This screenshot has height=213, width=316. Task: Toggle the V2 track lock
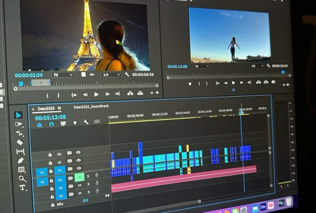(51, 162)
